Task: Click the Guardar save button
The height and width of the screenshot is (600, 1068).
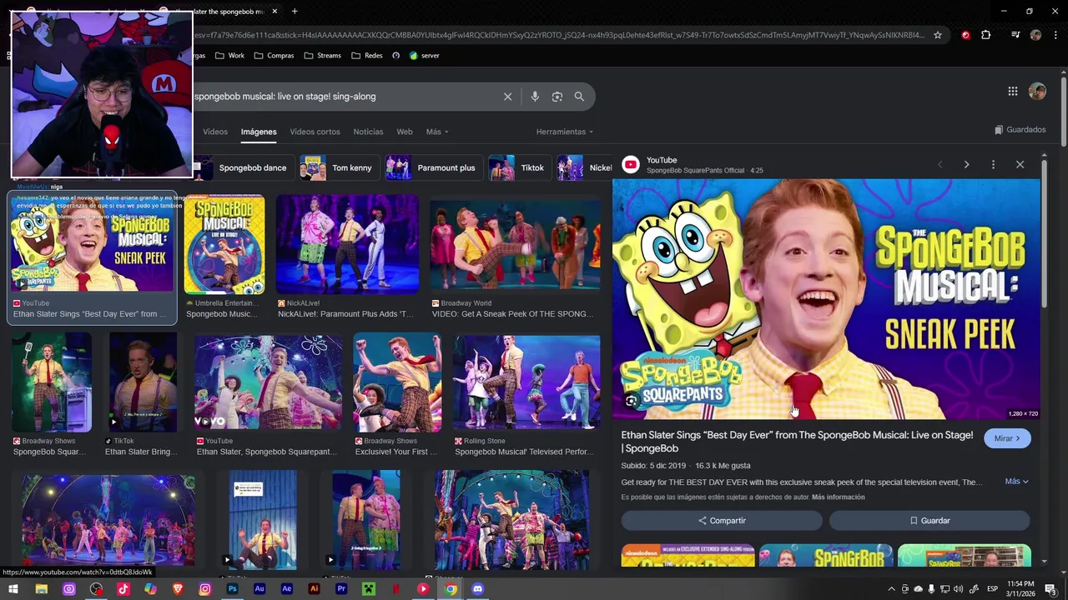Action: click(x=929, y=521)
